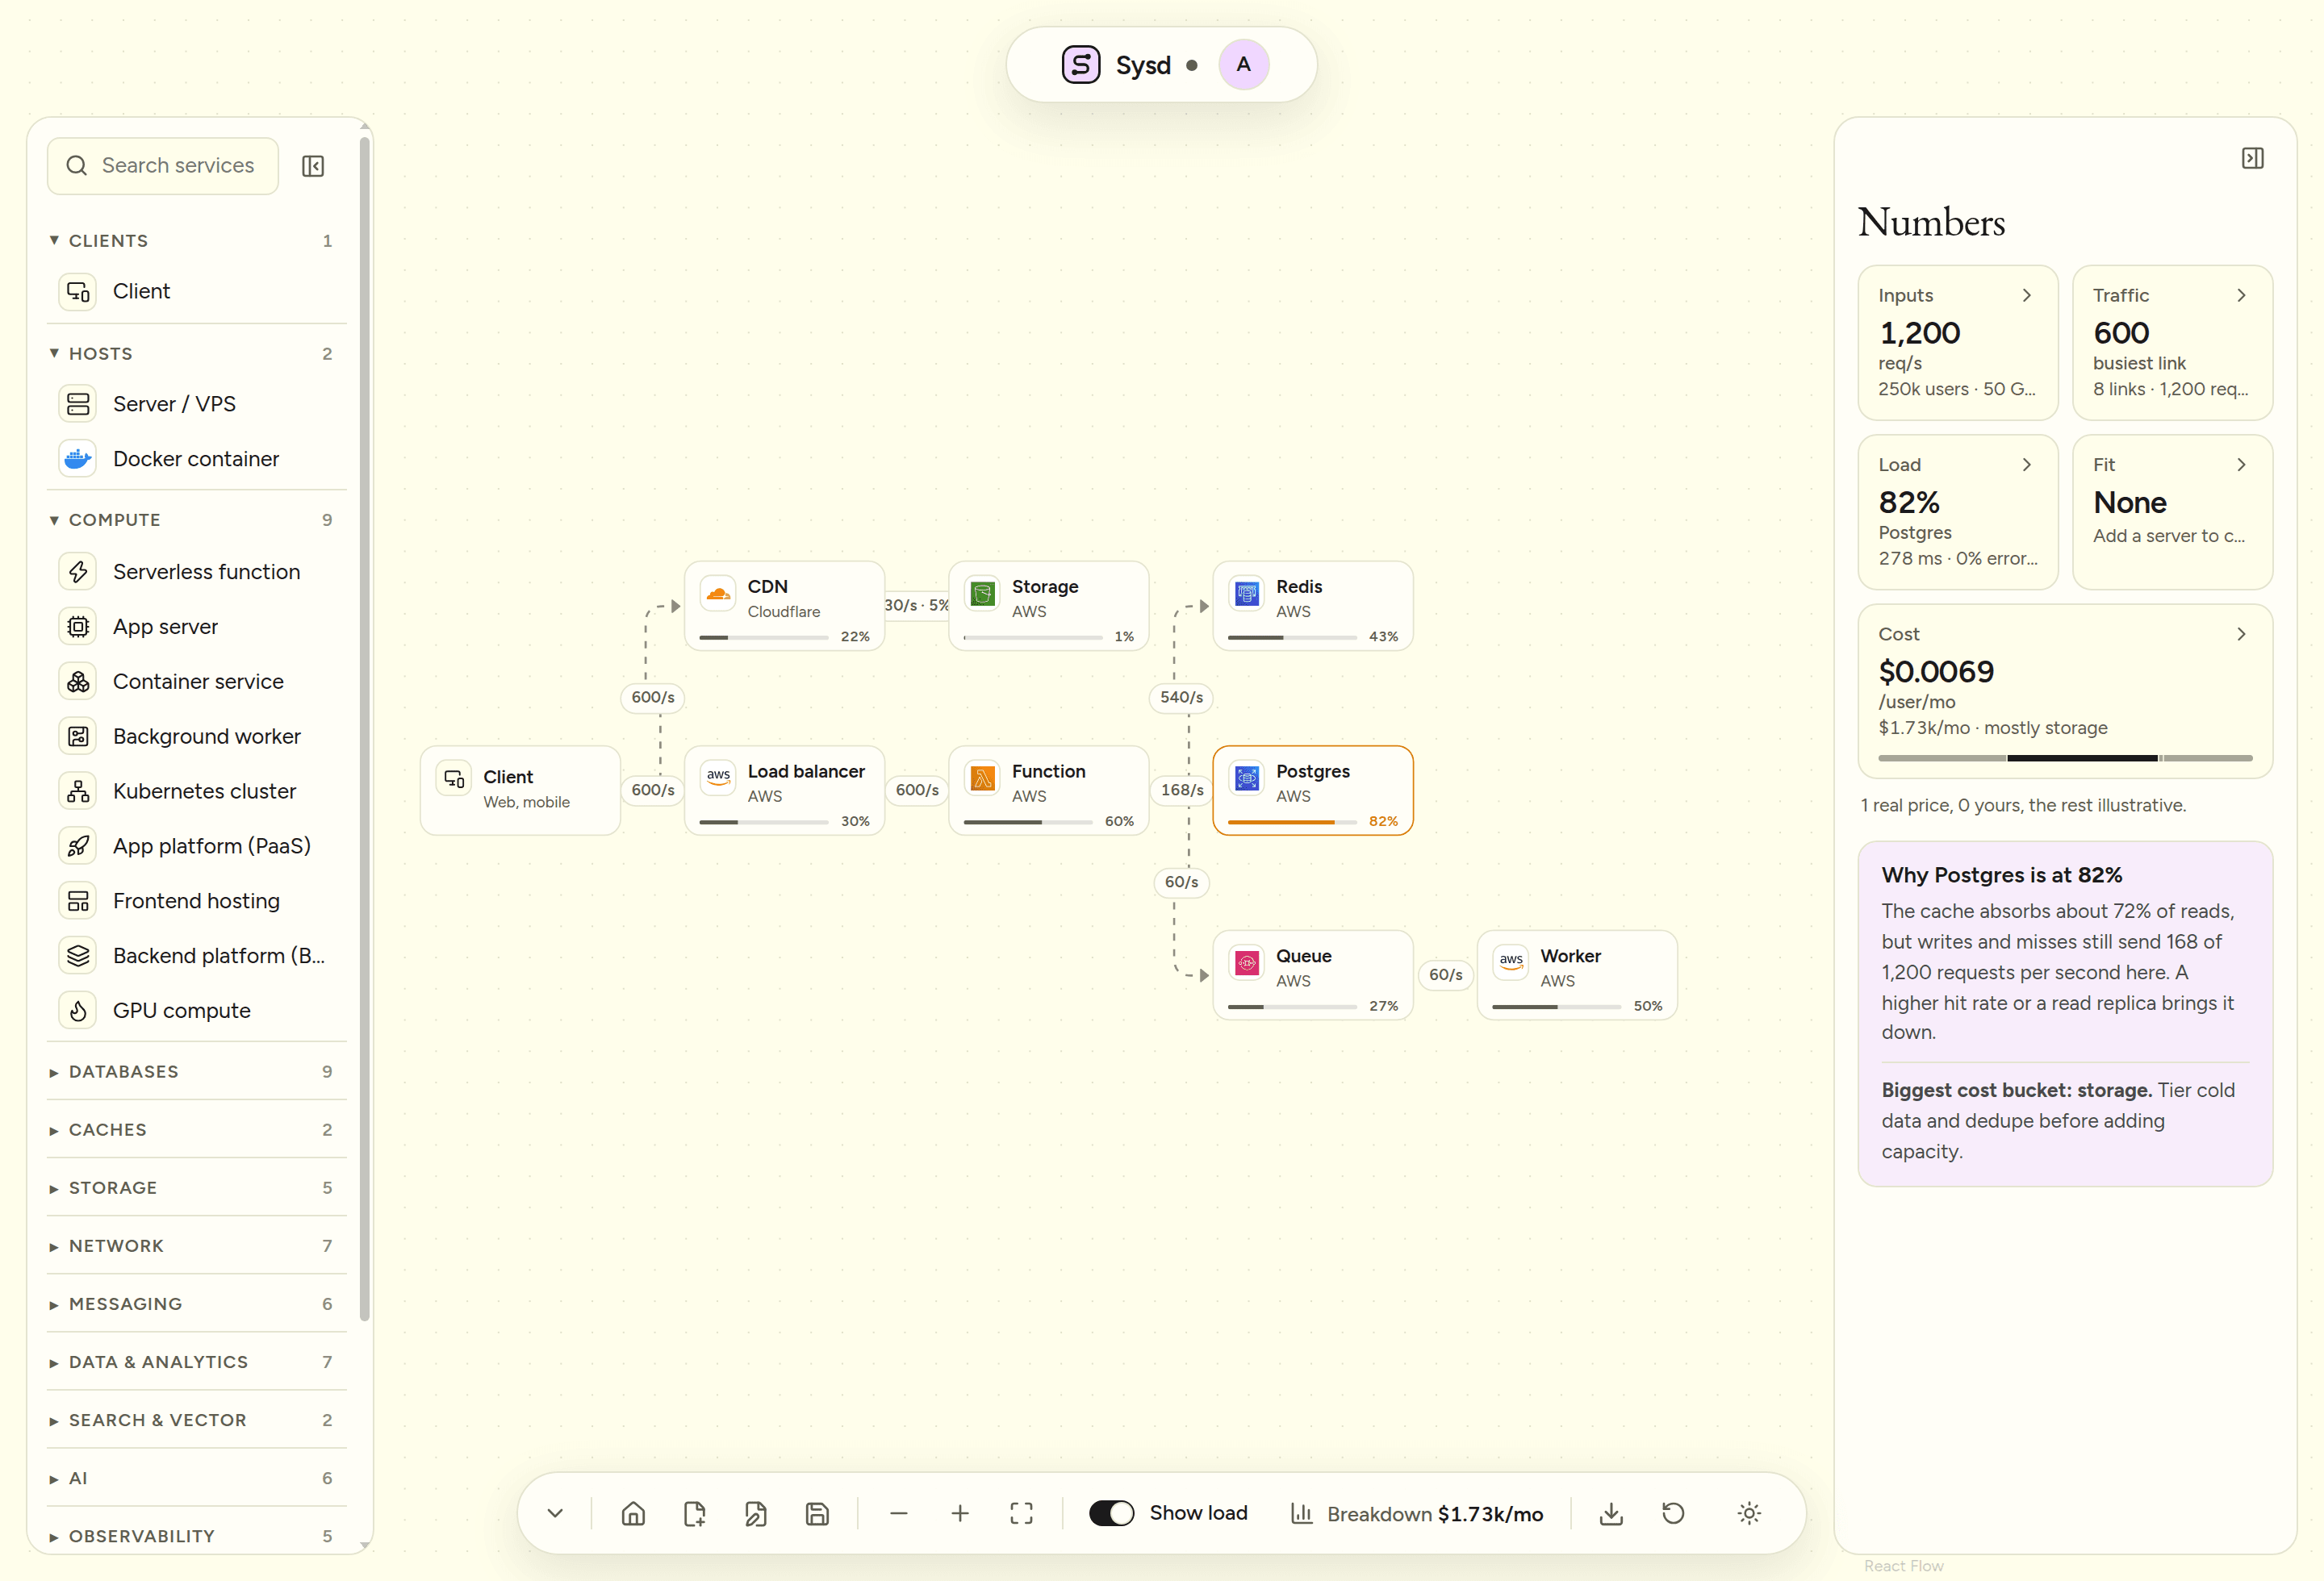Open the Traffic numbers card
Image resolution: width=2324 pixels, height=1581 pixels.
(x=2172, y=343)
